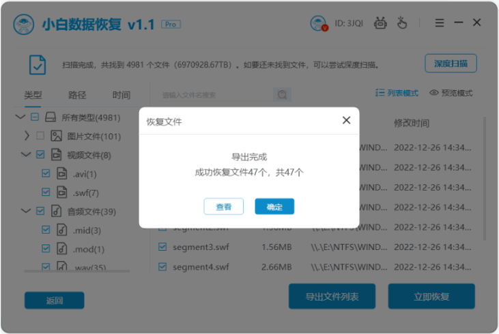Switch to 列表模式 view
Image resolution: width=499 pixels, height=334 pixels.
coord(397,93)
